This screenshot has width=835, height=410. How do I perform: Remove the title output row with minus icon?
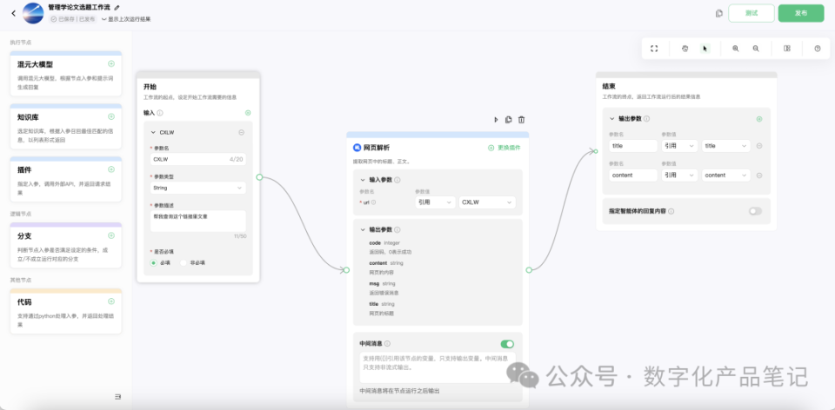pyautogui.click(x=759, y=146)
